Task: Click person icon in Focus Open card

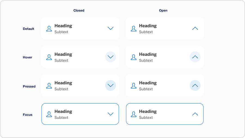Action: [133, 114]
